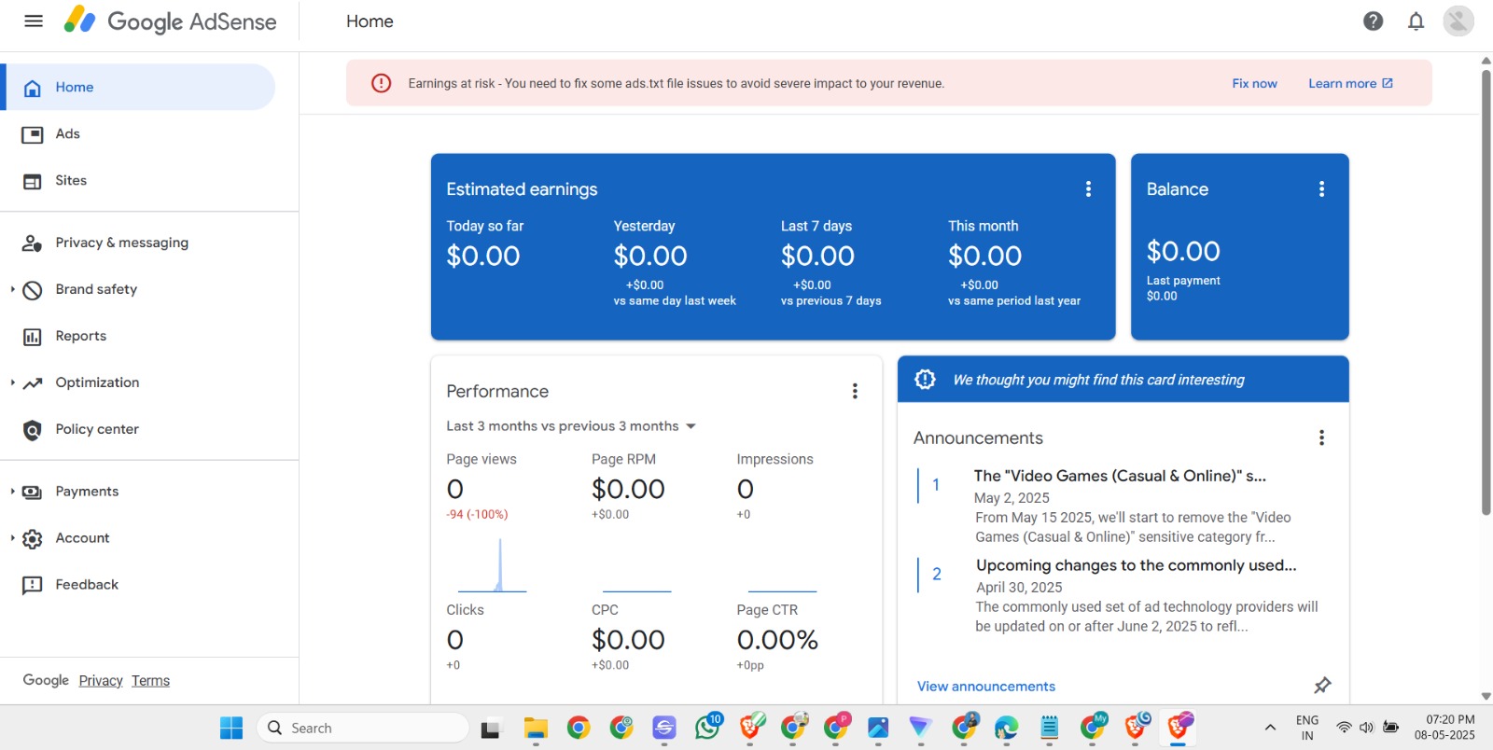Viewport: 1493px width, 750px height.
Task: Click the Brand safety blocked-circle icon
Action: coord(33,290)
